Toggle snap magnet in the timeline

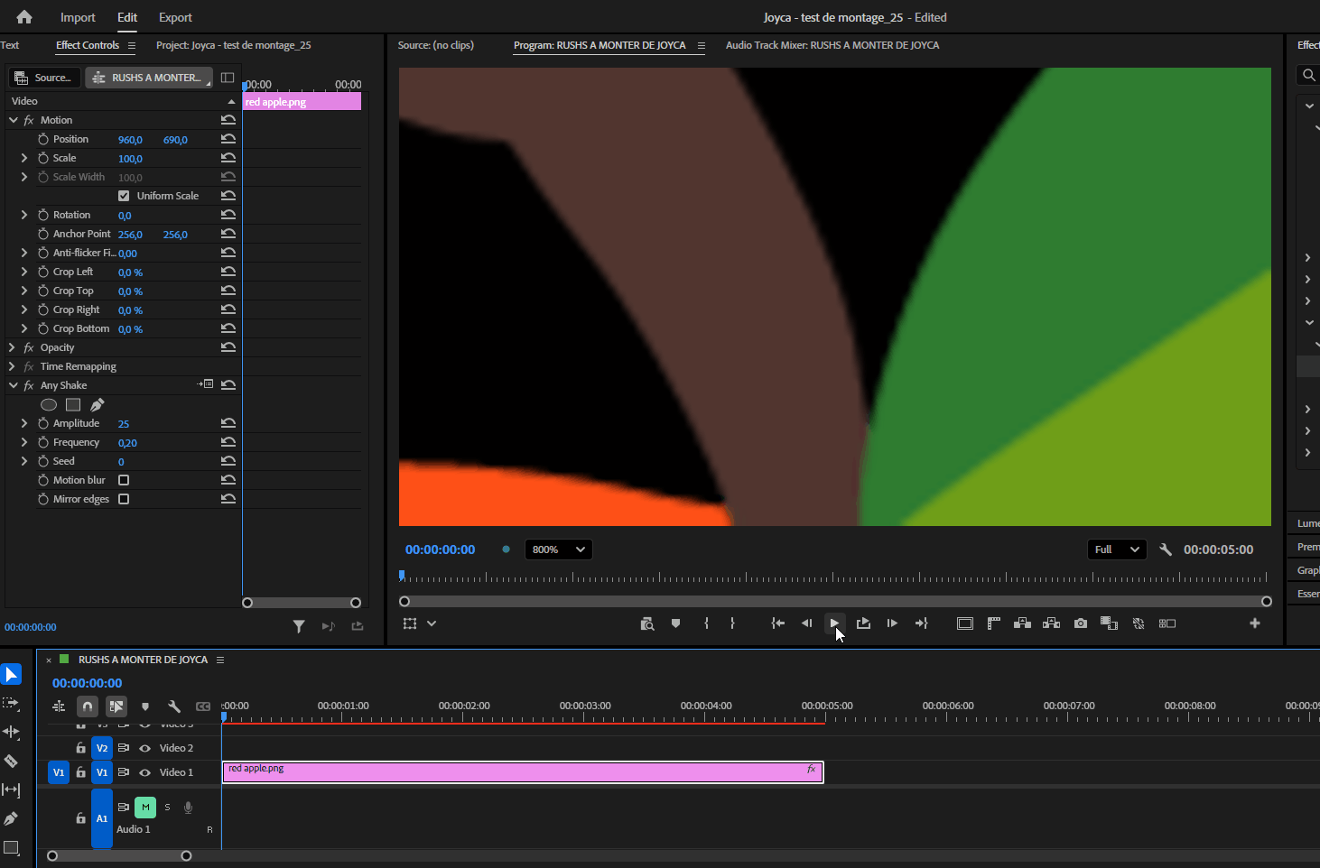(88, 706)
